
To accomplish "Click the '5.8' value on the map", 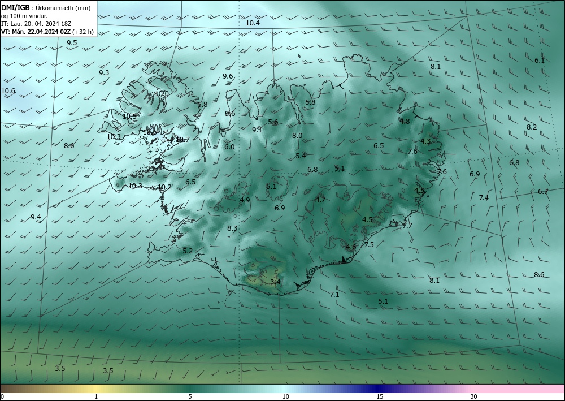I will pyautogui.click(x=310, y=102).
